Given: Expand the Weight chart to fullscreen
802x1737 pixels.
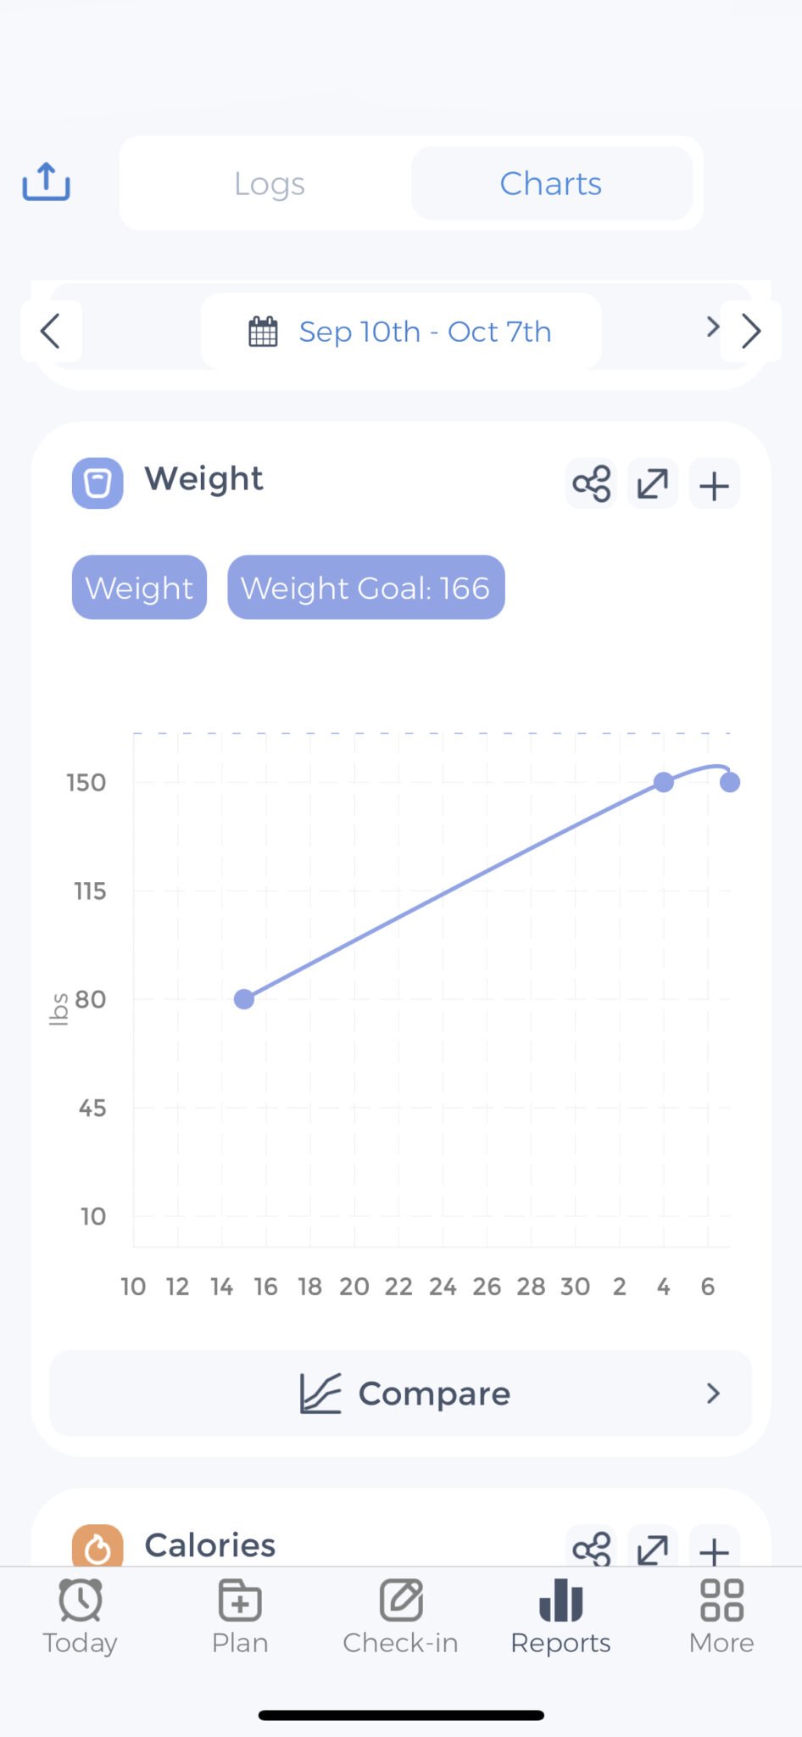Looking at the screenshot, I should tap(652, 483).
